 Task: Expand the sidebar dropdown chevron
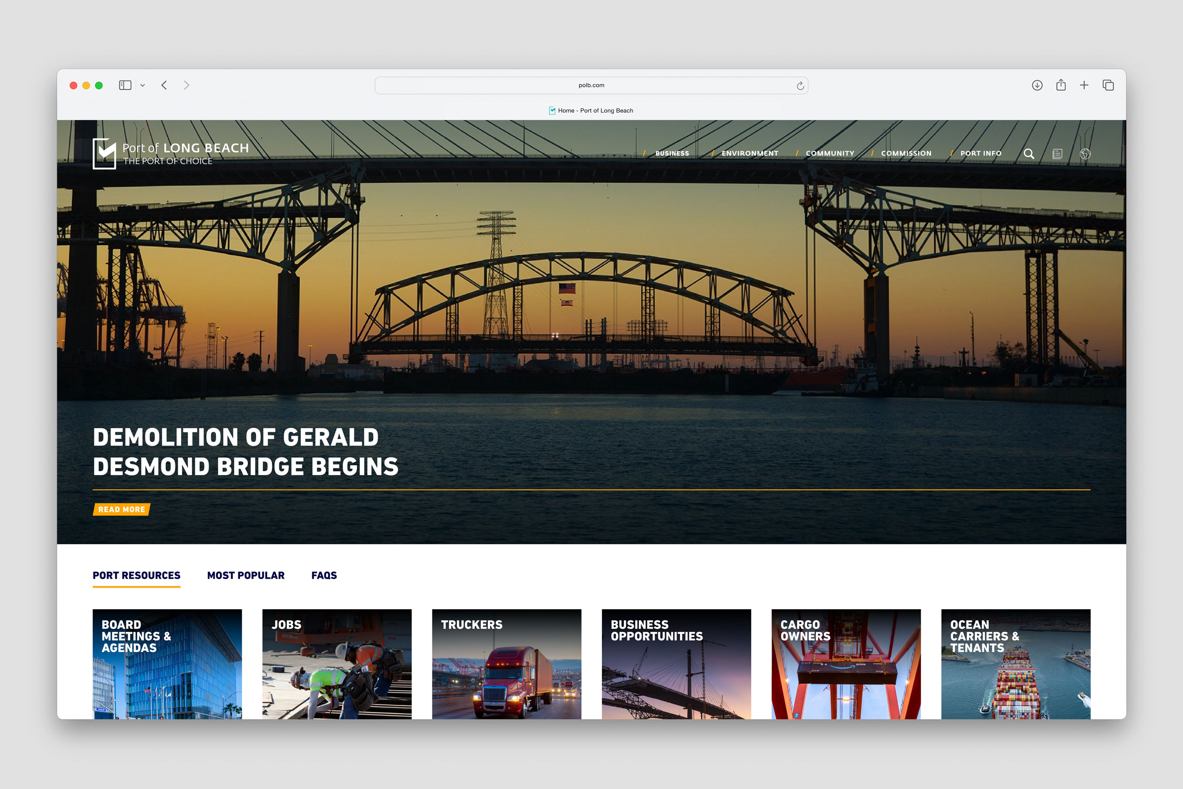143,85
